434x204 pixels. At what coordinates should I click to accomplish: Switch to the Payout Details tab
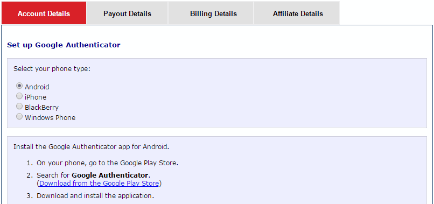pos(127,13)
